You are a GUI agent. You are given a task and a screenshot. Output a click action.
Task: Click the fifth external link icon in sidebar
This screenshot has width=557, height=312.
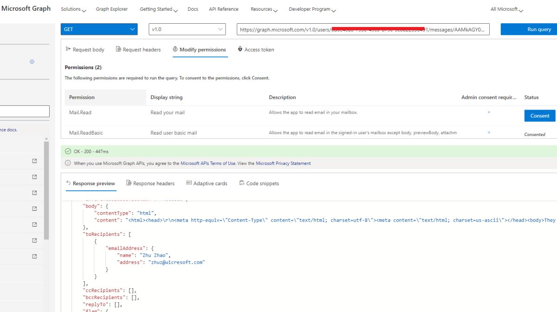(x=34, y=224)
